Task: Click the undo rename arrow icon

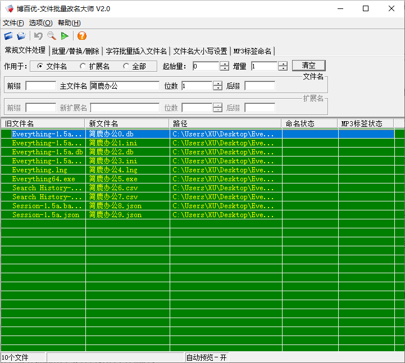Action: [38, 36]
